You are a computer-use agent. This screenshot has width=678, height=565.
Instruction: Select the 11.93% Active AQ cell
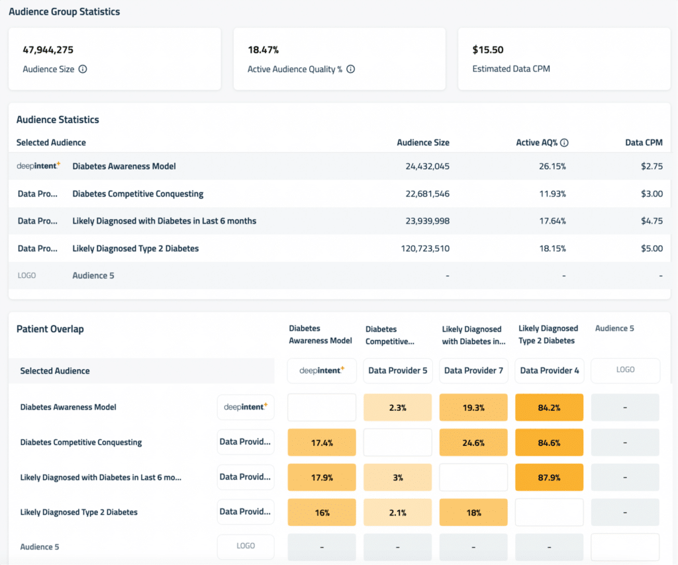pos(552,194)
